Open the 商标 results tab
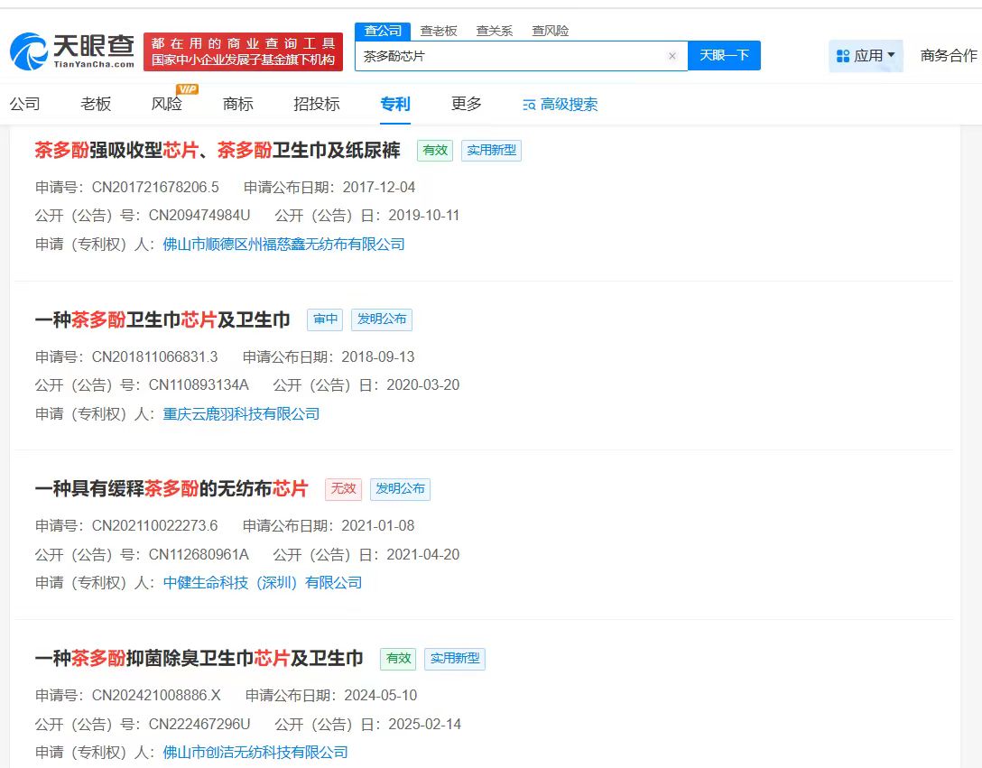982x768 pixels. pos(238,104)
